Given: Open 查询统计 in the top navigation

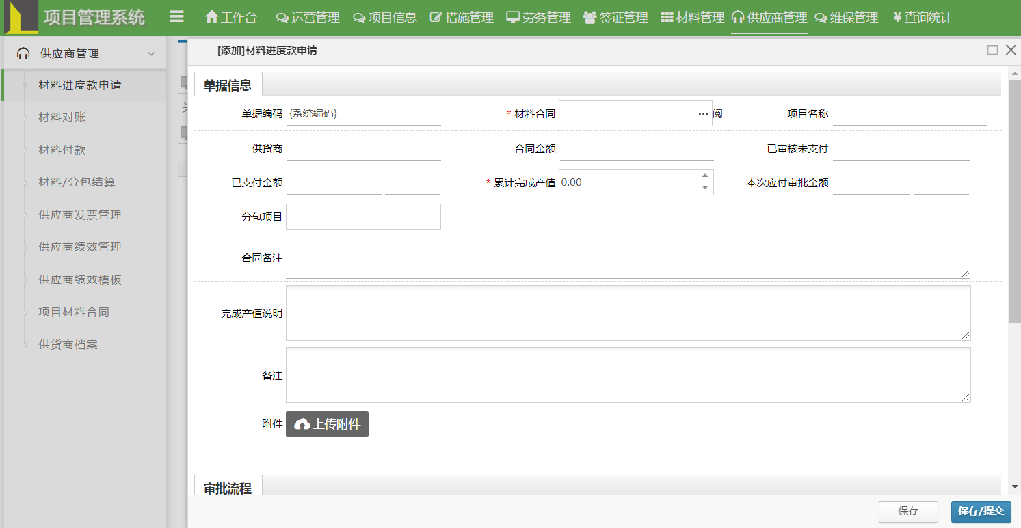Looking at the screenshot, I should pyautogui.click(x=923, y=17).
